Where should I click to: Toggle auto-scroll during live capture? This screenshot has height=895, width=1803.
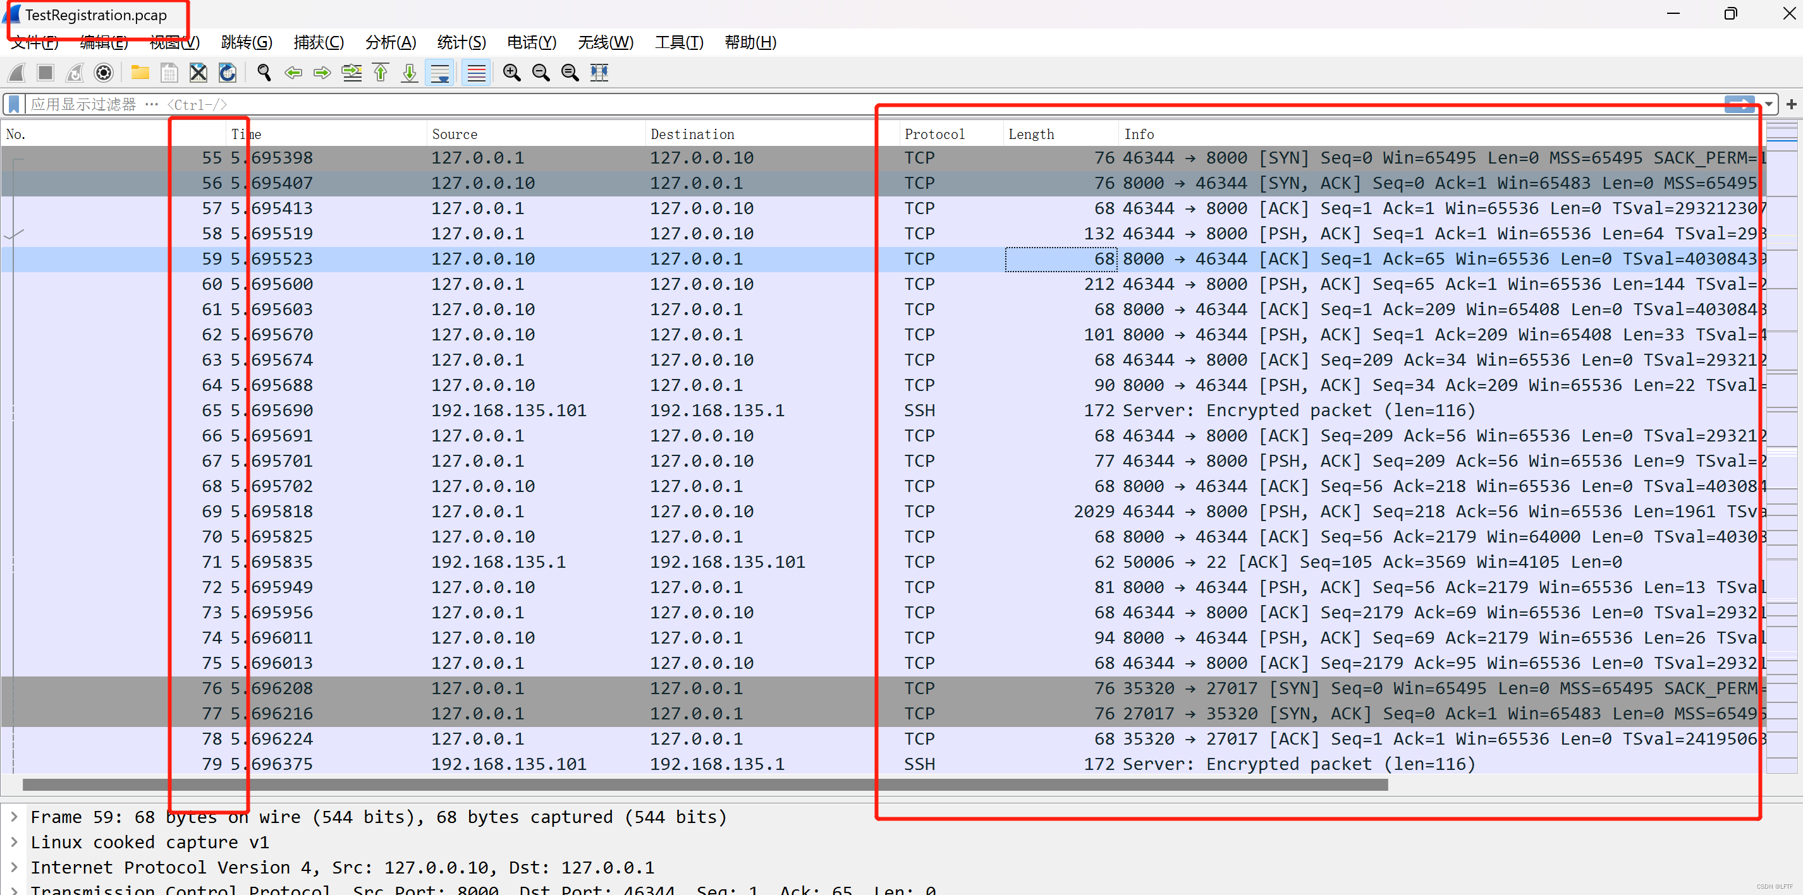coord(439,73)
